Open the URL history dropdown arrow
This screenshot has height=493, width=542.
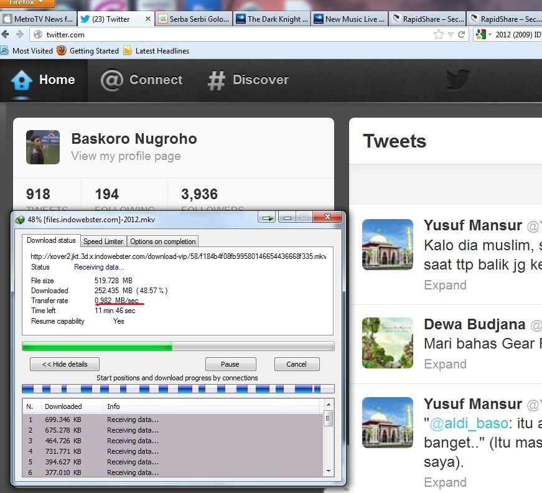tap(451, 35)
